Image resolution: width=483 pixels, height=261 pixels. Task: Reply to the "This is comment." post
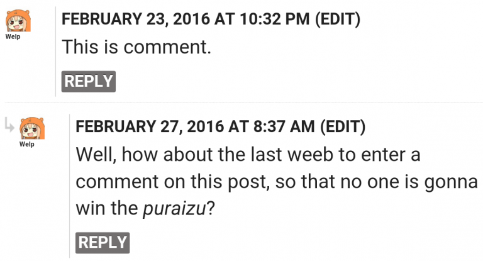(89, 81)
